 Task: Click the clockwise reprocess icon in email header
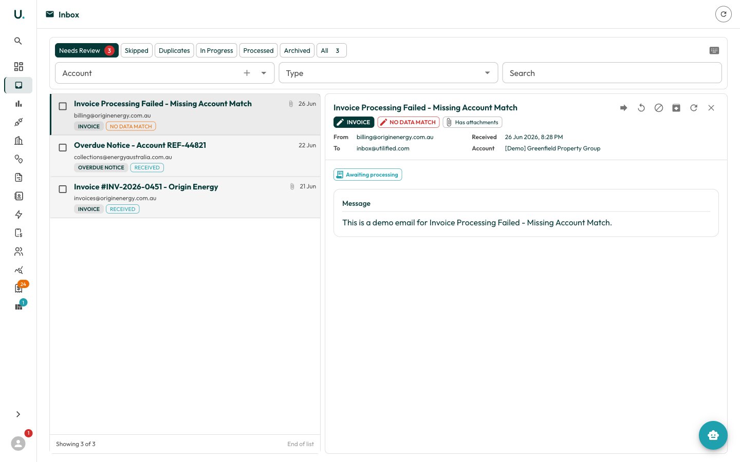(694, 108)
